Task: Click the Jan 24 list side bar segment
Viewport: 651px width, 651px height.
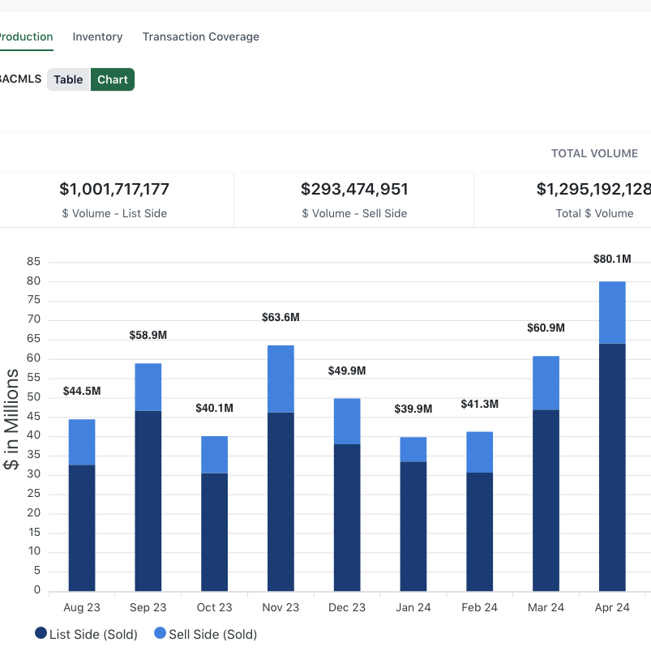Action: [x=413, y=526]
